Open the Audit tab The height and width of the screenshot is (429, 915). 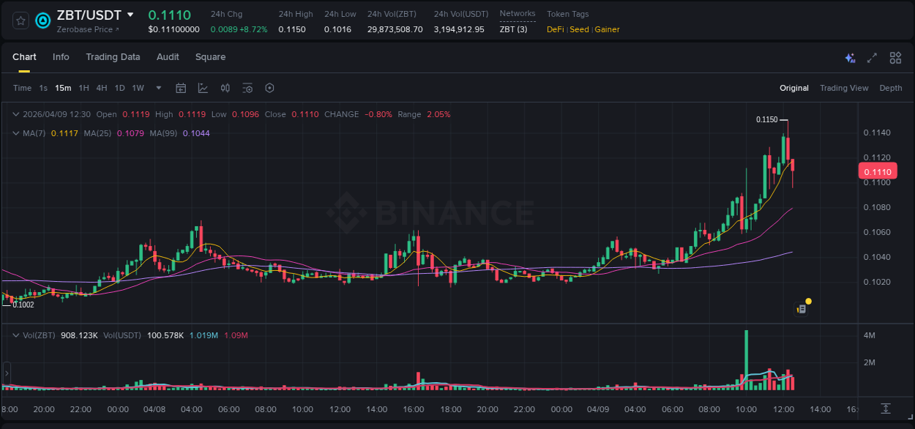click(x=168, y=57)
